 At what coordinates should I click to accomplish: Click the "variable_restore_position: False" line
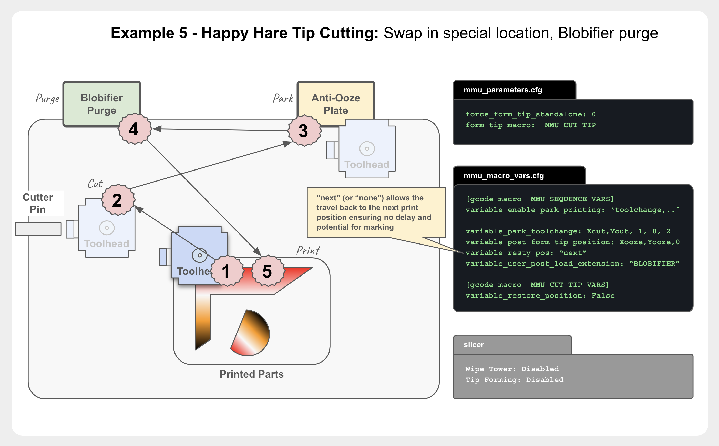tap(540, 295)
